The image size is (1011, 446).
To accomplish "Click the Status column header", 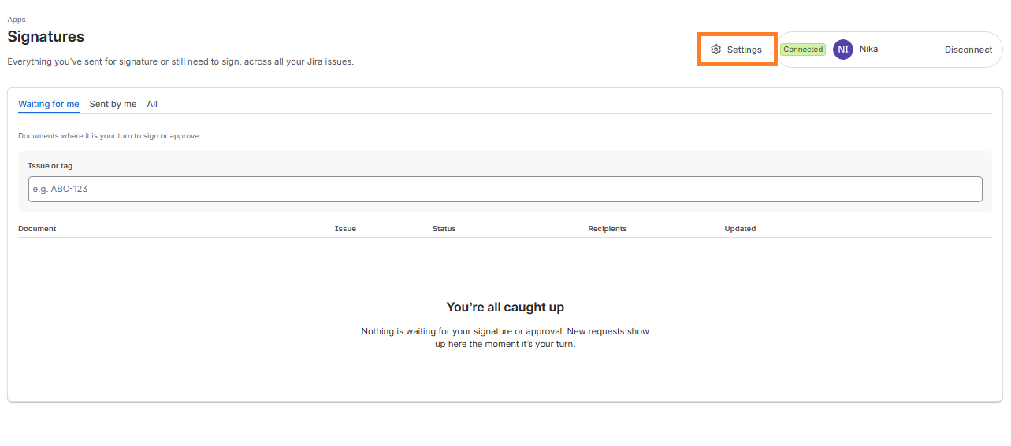I will pos(444,229).
